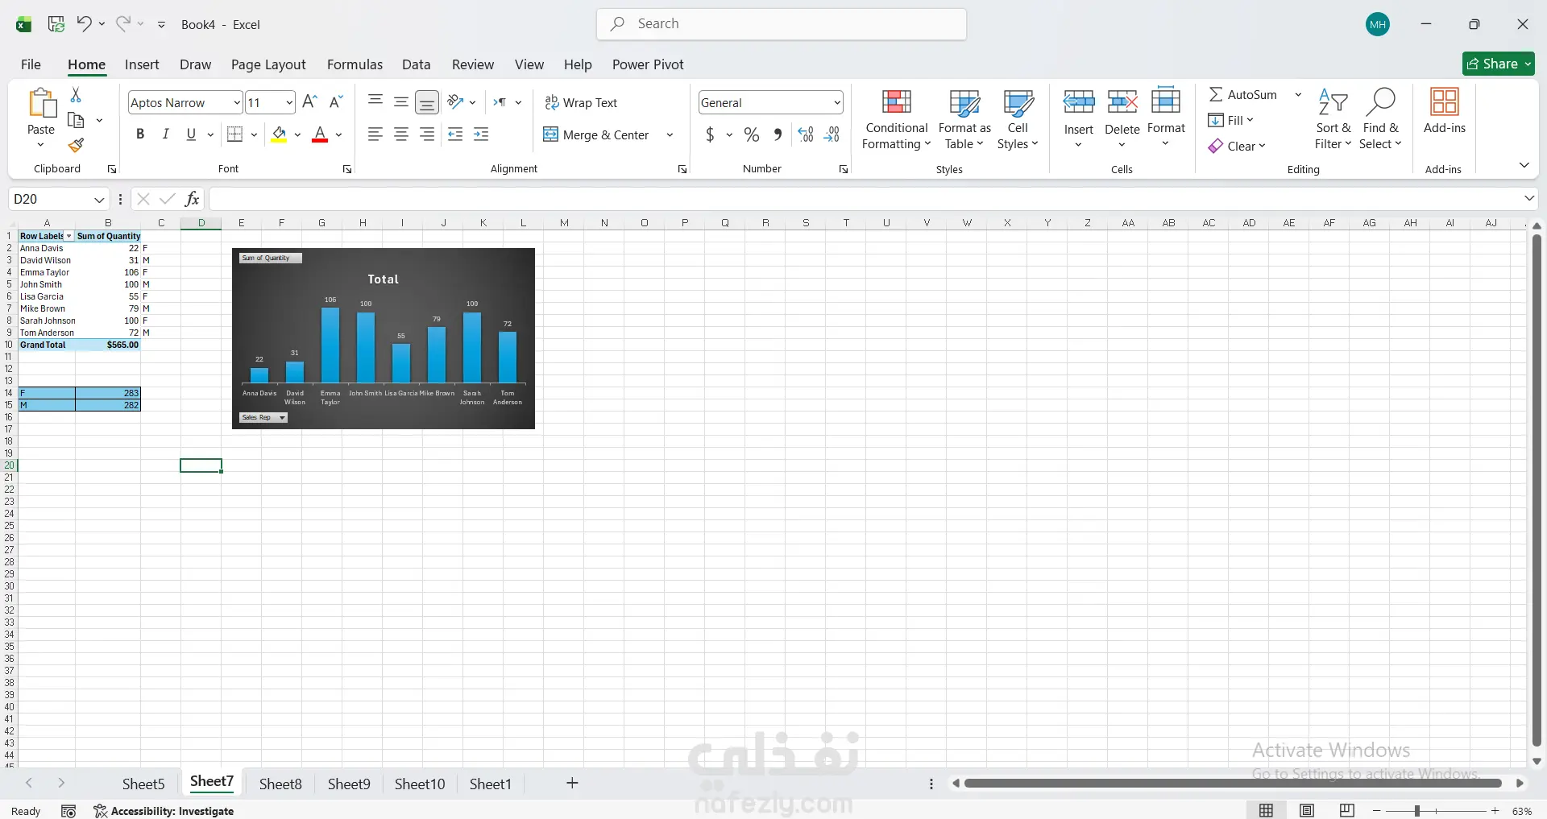Image resolution: width=1547 pixels, height=819 pixels.
Task: Click Increase Decimal icon
Action: tap(806, 134)
